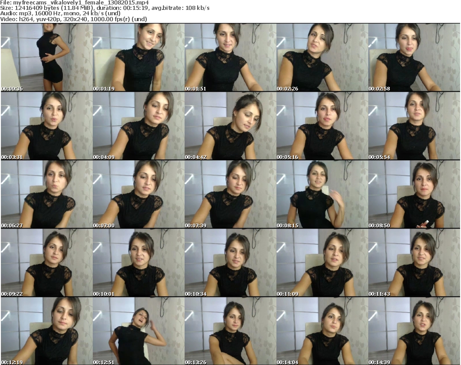Click the 00:04:42 thumbnail
Image resolution: width=461 pixels, height=365 pixels.
coord(230,126)
